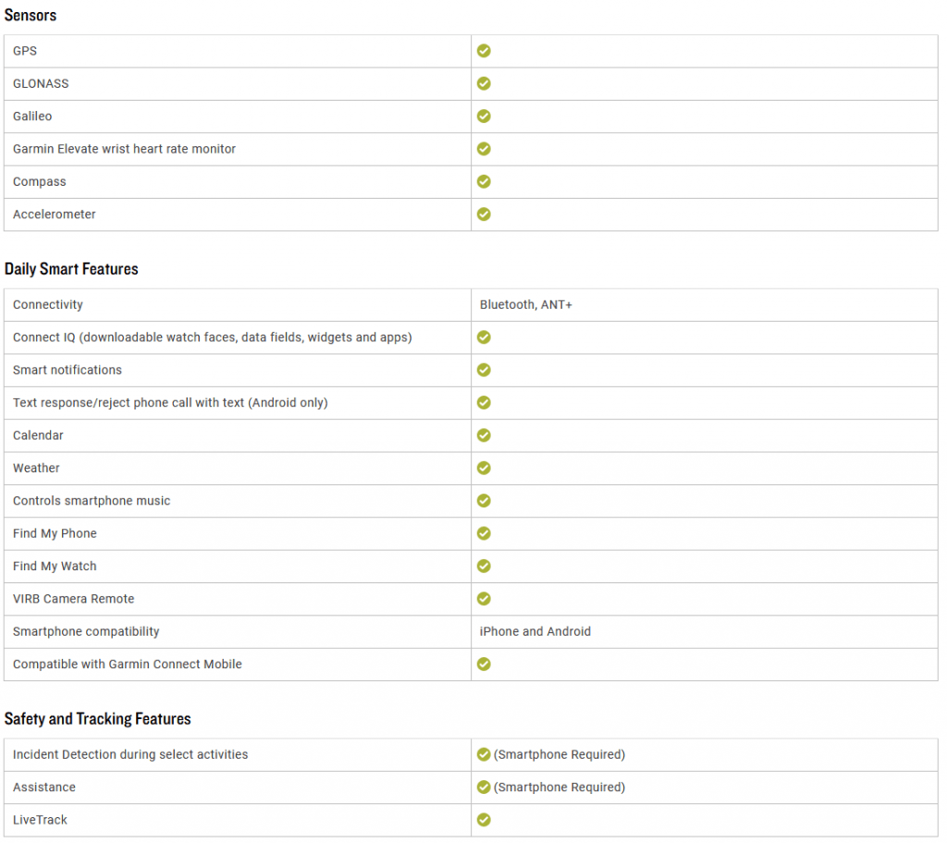Click the Smart notifications checkmark
The height and width of the screenshot is (843, 947).
(x=484, y=370)
